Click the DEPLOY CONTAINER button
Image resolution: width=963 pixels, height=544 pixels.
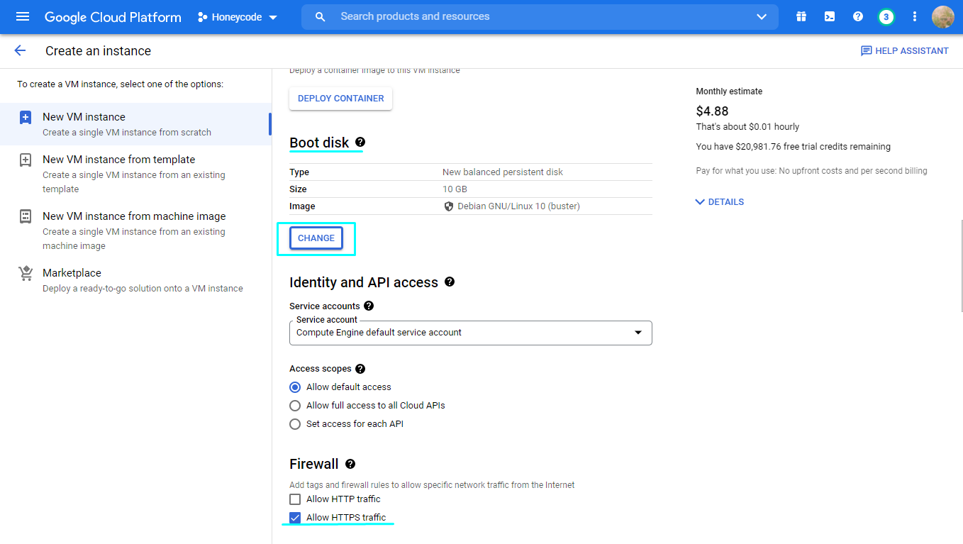coord(340,99)
